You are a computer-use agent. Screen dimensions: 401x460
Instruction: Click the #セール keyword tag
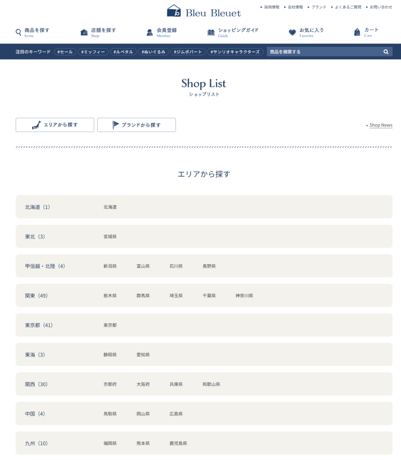tap(65, 52)
